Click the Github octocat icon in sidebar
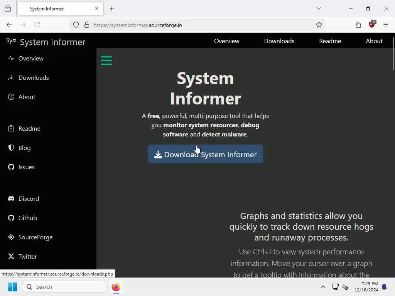 (x=11, y=218)
